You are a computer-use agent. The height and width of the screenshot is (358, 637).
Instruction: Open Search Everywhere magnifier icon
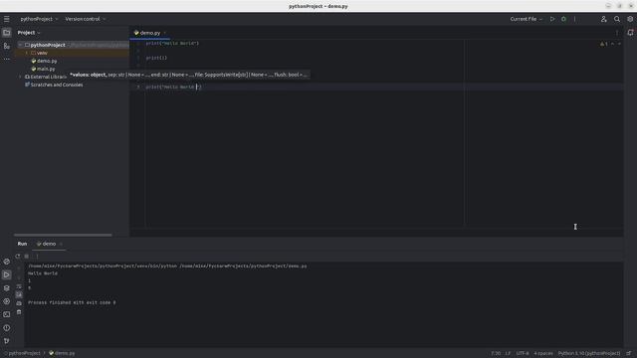coord(617,19)
